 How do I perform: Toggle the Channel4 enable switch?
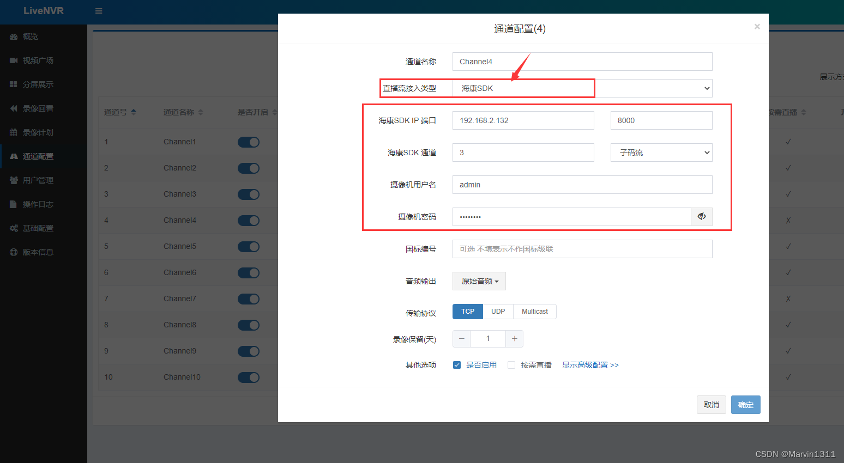(x=249, y=221)
